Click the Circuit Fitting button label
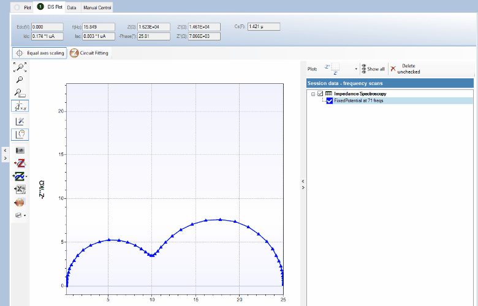This screenshot has height=306, width=478. pyautogui.click(x=94, y=53)
